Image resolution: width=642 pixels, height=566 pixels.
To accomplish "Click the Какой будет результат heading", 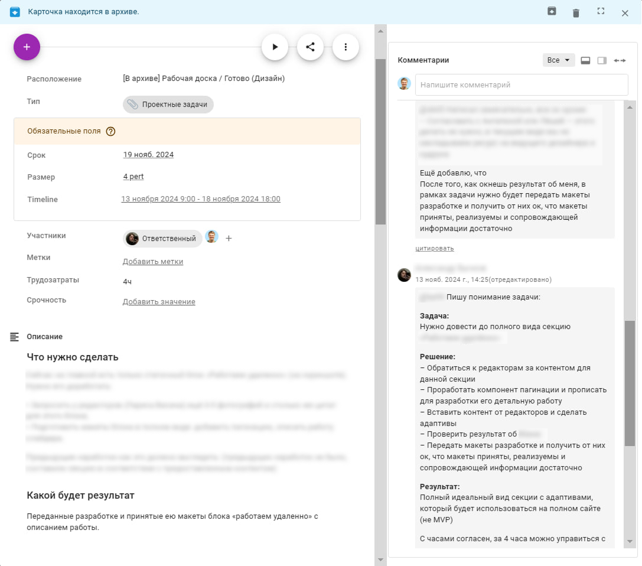I will 81,496.
